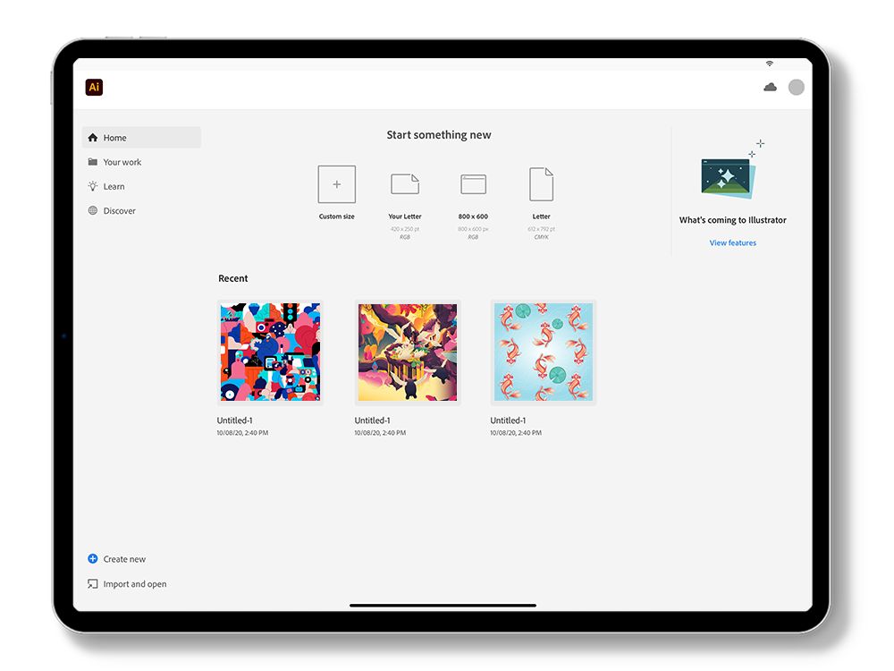Open the colorful characters artwork thumbnail

pyautogui.click(x=270, y=352)
